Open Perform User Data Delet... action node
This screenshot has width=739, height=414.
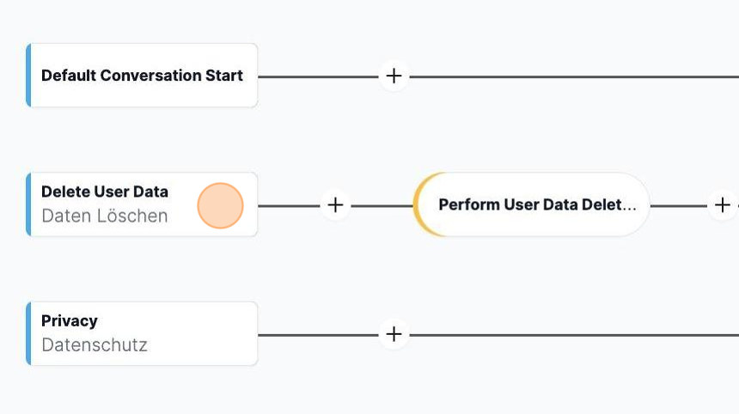click(x=531, y=205)
